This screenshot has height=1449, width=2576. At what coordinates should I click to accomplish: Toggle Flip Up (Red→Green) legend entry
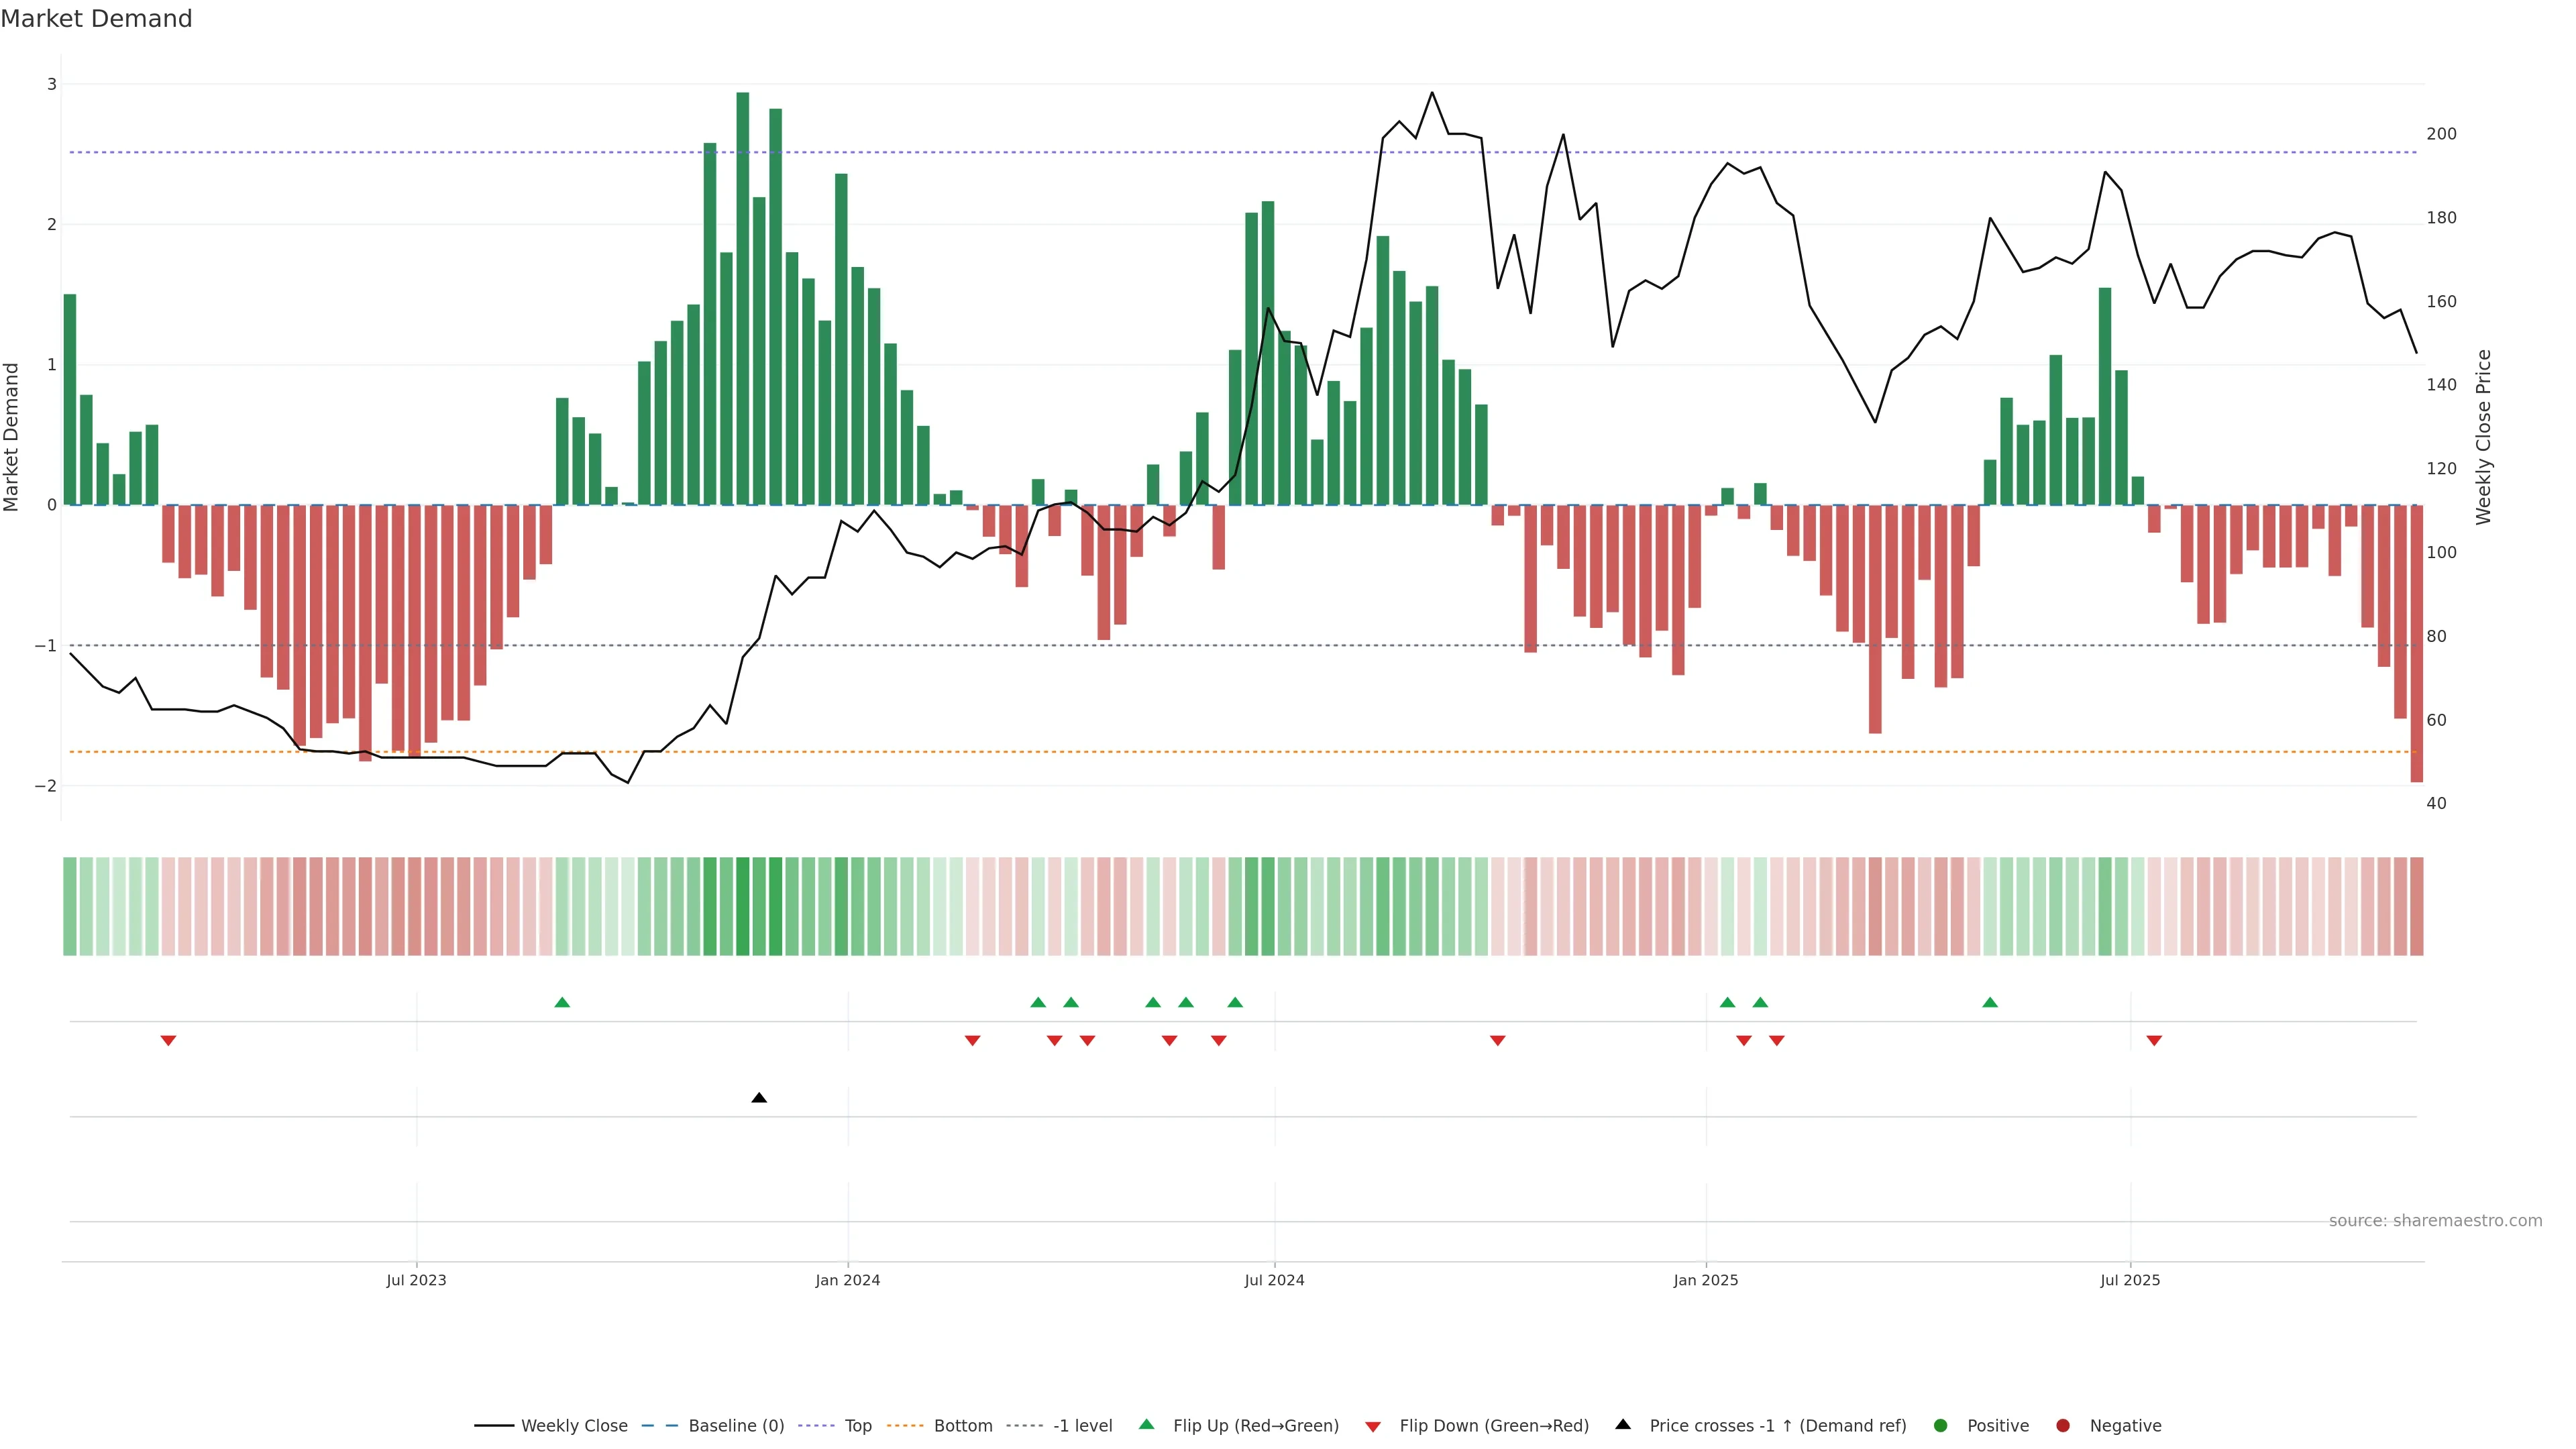(x=1255, y=1426)
